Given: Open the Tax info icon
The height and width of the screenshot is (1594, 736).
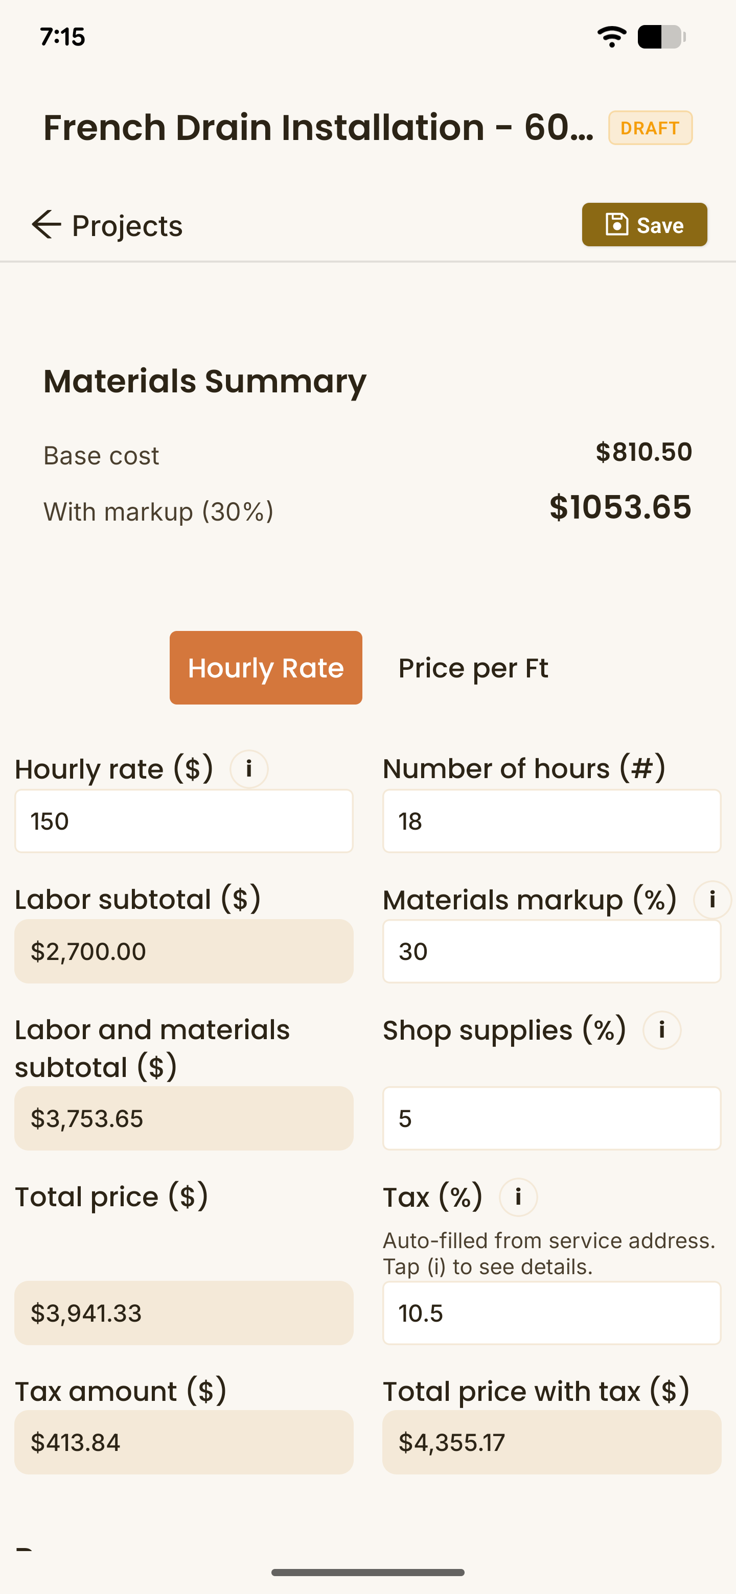Looking at the screenshot, I should [x=518, y=1198].
